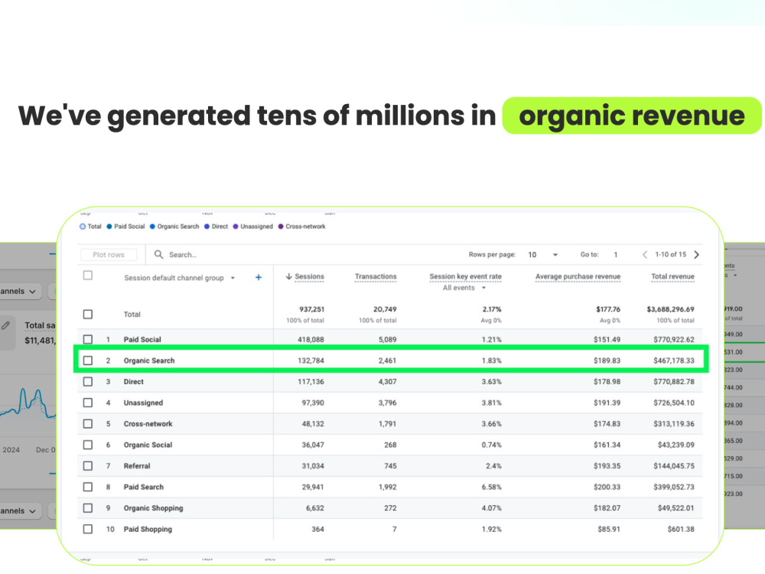
Task: Click the Paid Search row label
Action: coord(144,487)
